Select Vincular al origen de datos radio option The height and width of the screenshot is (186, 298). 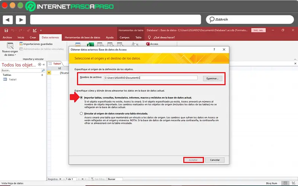coord(81,113)
